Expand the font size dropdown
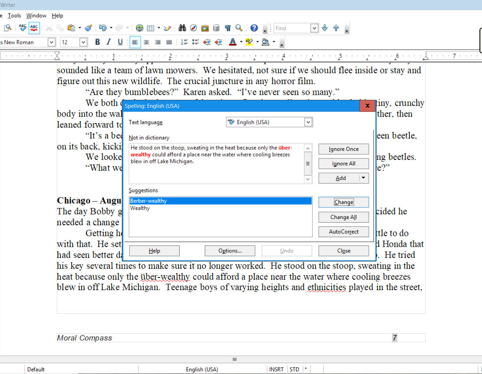 tap(83, 42)
